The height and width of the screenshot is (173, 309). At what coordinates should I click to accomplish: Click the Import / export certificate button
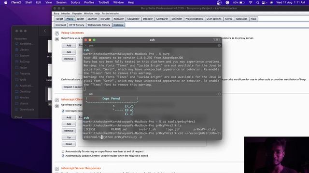73,87
